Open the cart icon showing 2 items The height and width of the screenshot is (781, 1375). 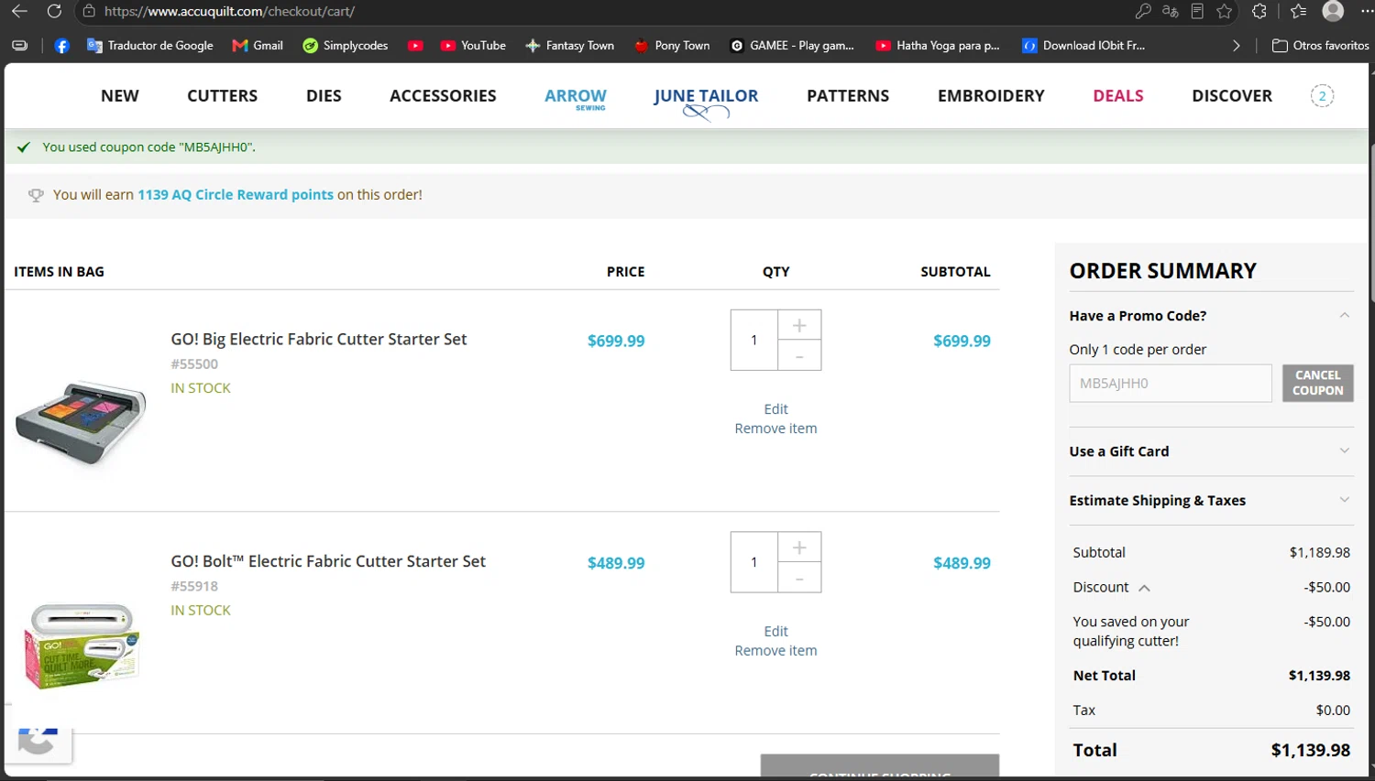1322,95
